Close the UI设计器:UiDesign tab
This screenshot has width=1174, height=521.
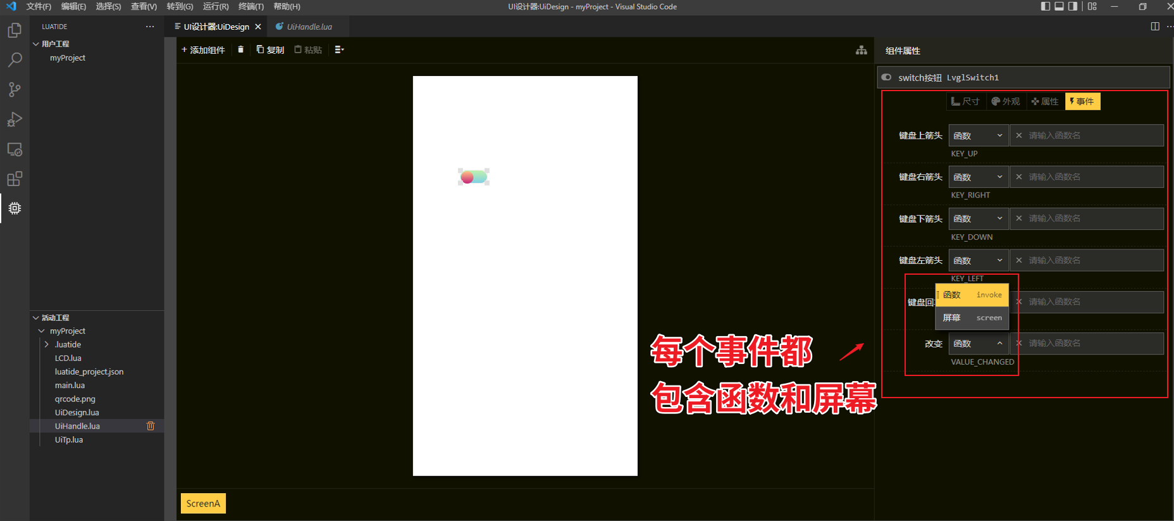(258, 27)
